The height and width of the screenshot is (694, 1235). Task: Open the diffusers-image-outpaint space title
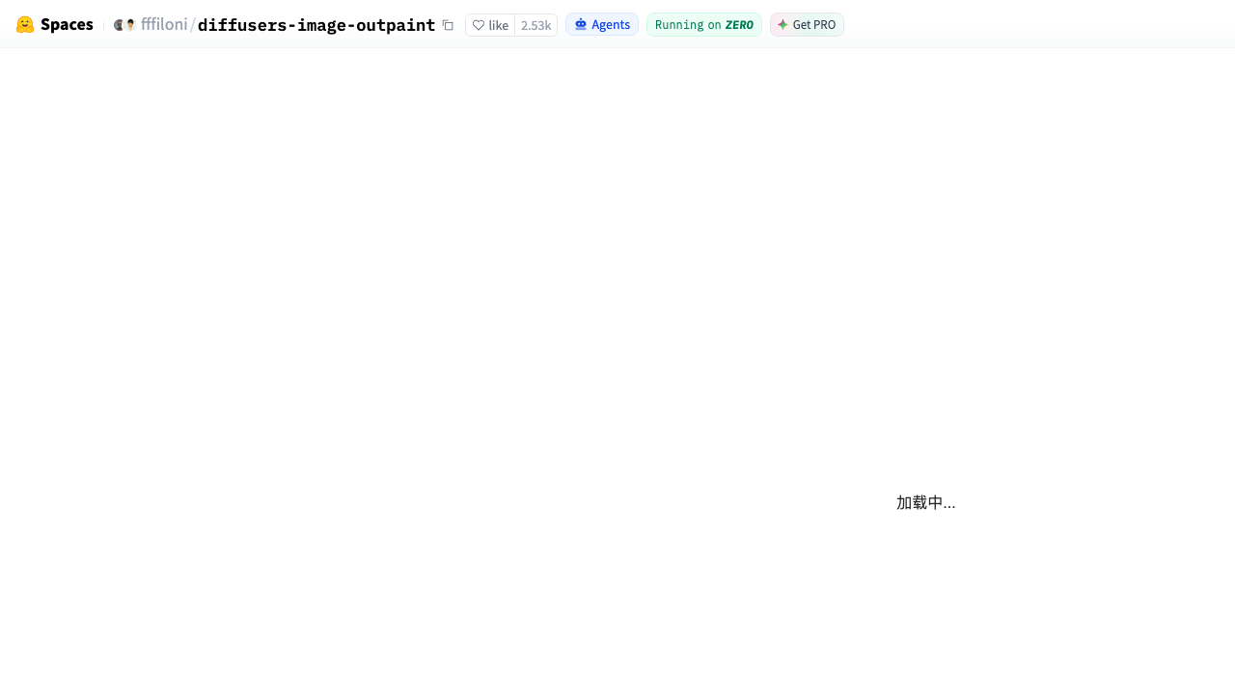[x=316, y=25]
